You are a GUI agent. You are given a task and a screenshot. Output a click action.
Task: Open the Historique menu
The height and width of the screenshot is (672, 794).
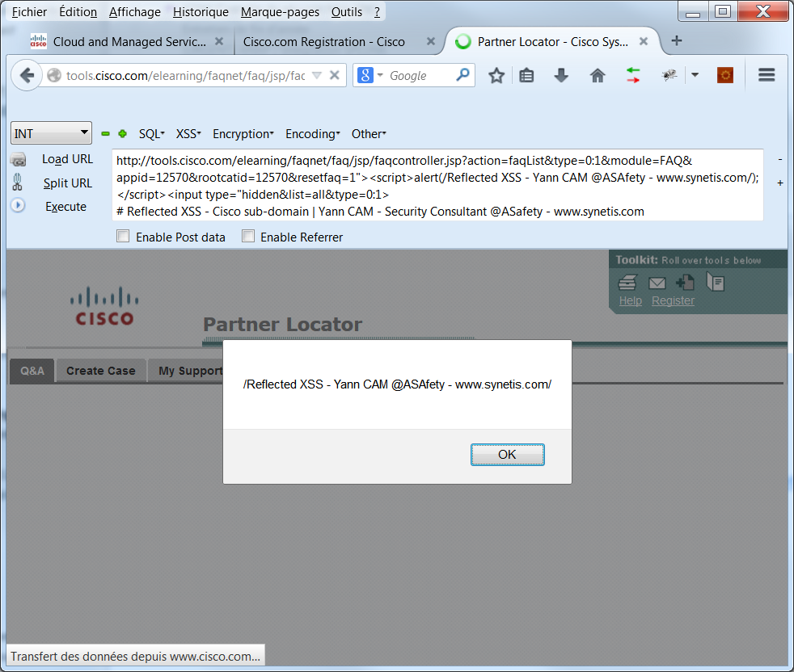tap(201, 11)
